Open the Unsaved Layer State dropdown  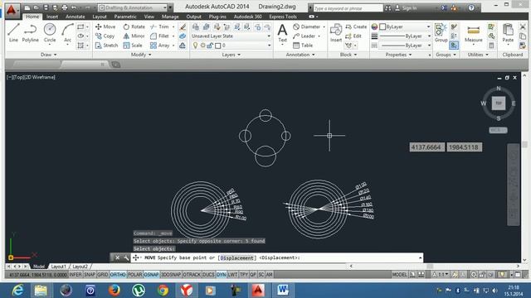coord(231,36)
